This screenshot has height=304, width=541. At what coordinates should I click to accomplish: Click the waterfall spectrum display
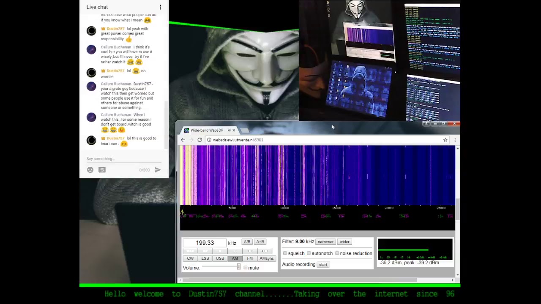click(317, 175)
